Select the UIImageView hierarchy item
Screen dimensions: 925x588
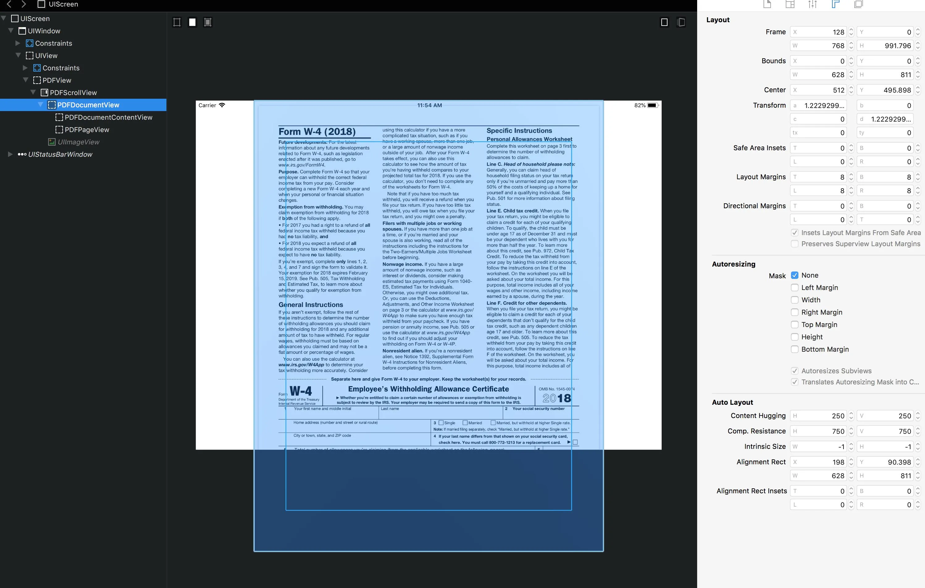(x=78, y=142)
